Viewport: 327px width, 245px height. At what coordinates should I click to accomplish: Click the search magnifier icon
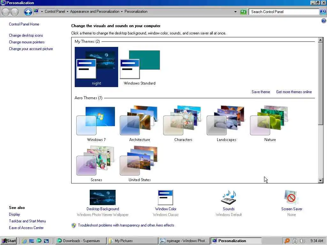(x=323, y=12)
